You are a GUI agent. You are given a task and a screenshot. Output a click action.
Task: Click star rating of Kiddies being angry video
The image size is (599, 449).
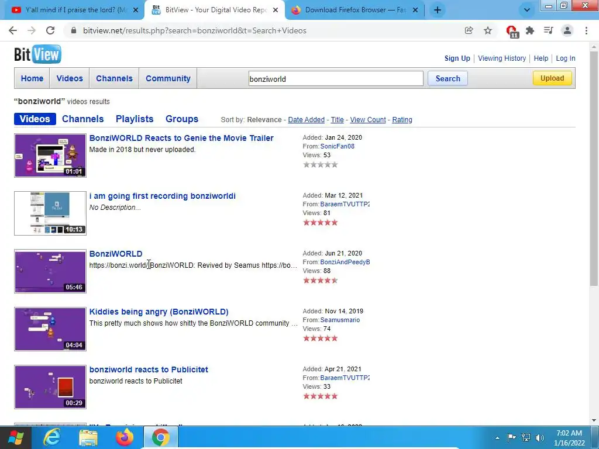[321, 339]
